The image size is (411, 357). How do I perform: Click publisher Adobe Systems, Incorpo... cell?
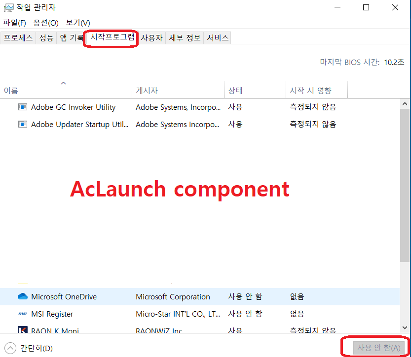point(178,107)
